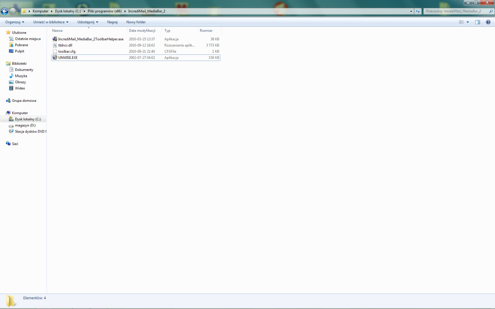Click the 3 773 KB size cell
Screen dimensions: 495x309
click(x=213, y=45)
